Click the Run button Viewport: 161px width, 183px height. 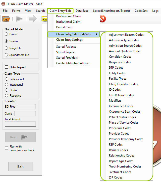click(20, 137)
